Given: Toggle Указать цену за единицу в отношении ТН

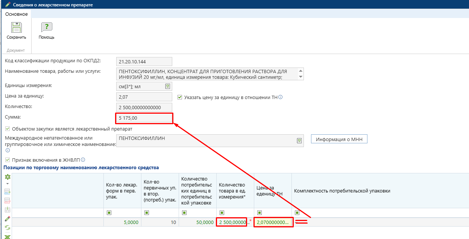Looking at the screenshot, I should 179,97.
